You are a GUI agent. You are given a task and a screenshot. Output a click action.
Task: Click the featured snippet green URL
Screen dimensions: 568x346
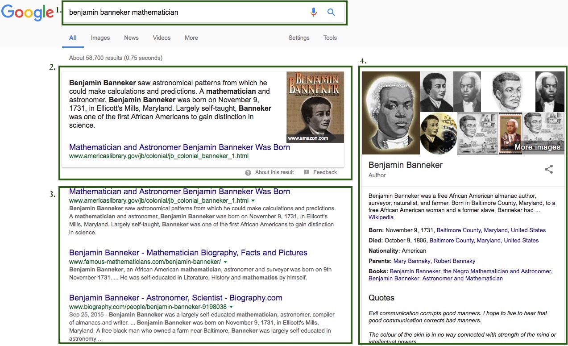(159, 156)
